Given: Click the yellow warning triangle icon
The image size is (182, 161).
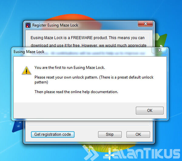Looking at the screenshot, I should (x=26, y=70).
